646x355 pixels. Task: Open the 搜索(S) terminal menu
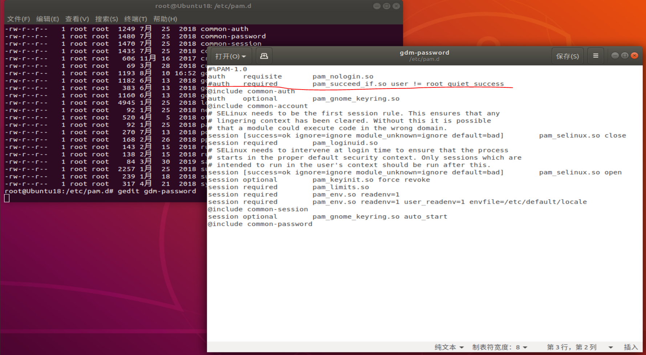click(106, 19)
